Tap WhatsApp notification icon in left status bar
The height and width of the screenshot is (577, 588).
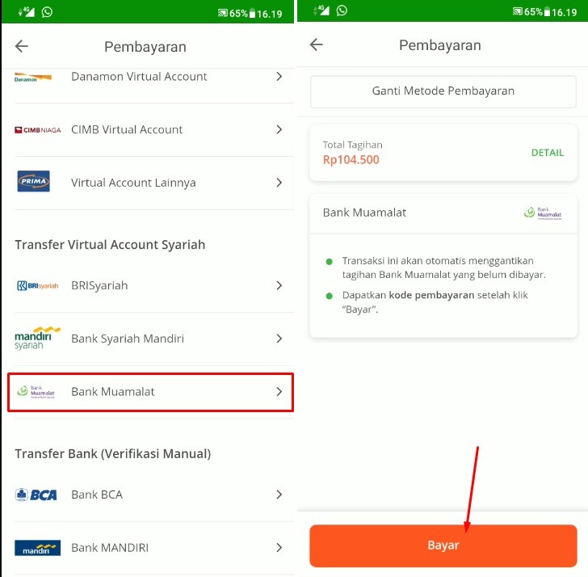click(x=47, y=12)
